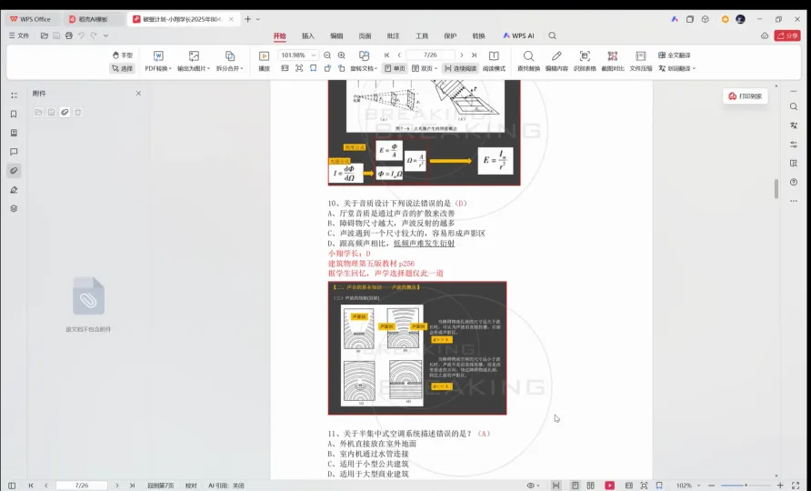Click the print quick access icon
This screenshot has width=811, height=491.
pos(69,35)
